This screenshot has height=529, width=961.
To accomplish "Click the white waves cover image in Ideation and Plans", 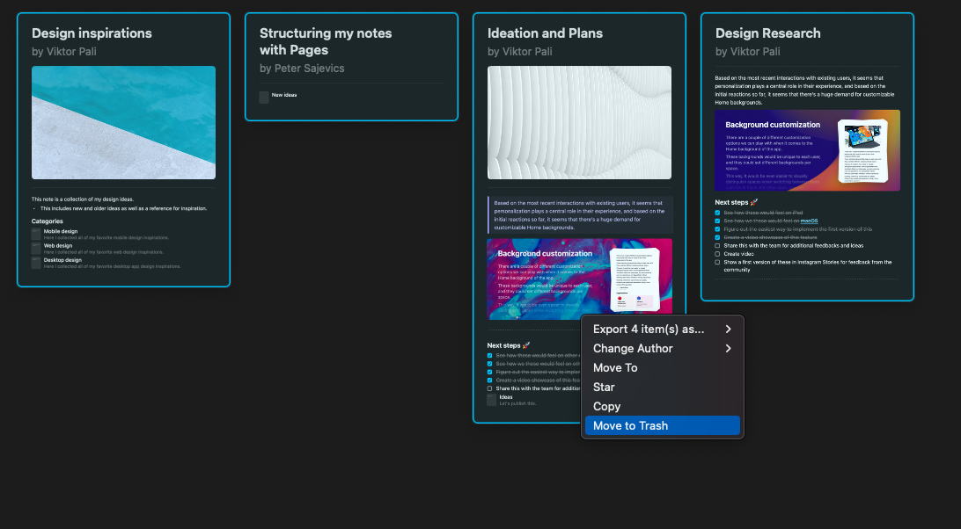I will pos(579,122).
